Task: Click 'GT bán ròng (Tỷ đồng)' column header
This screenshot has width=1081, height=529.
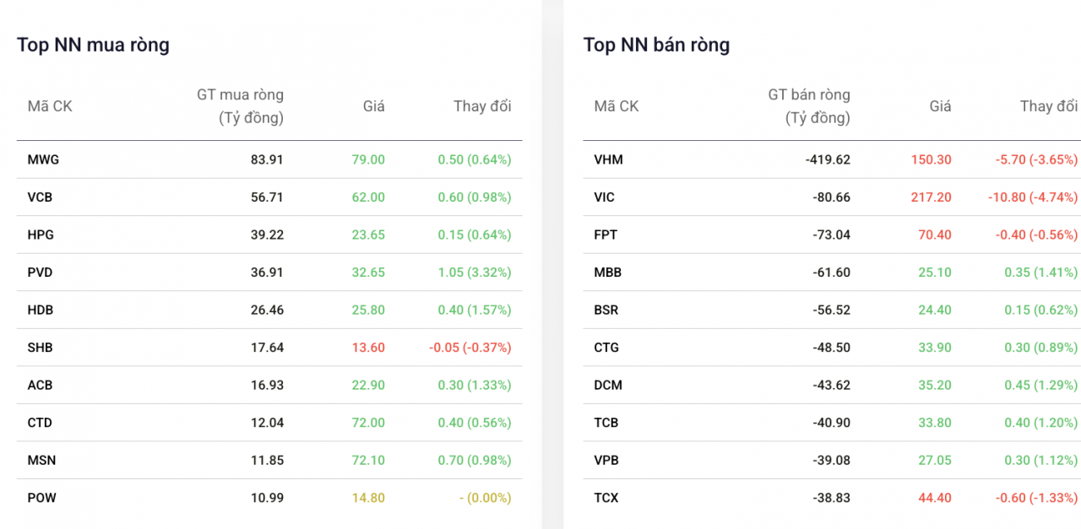Action: 809,106
